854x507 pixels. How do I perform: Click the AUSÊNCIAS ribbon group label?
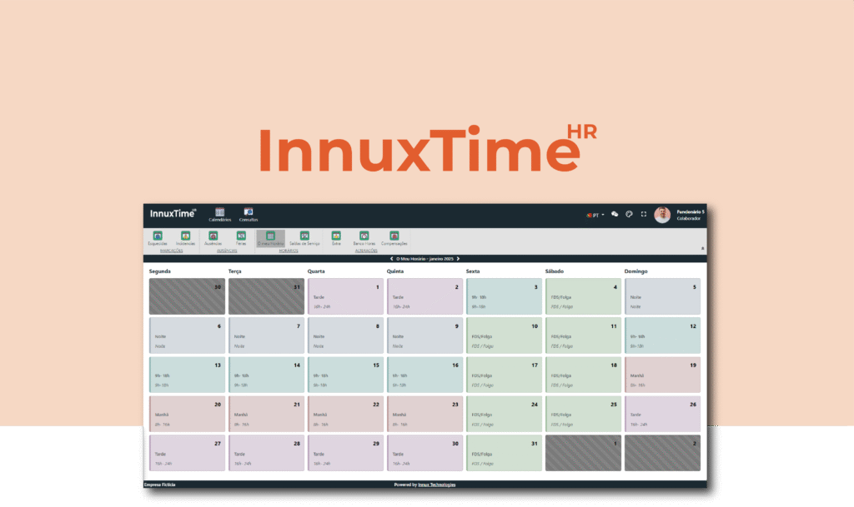pyautogui.click(x=227, y=251)
